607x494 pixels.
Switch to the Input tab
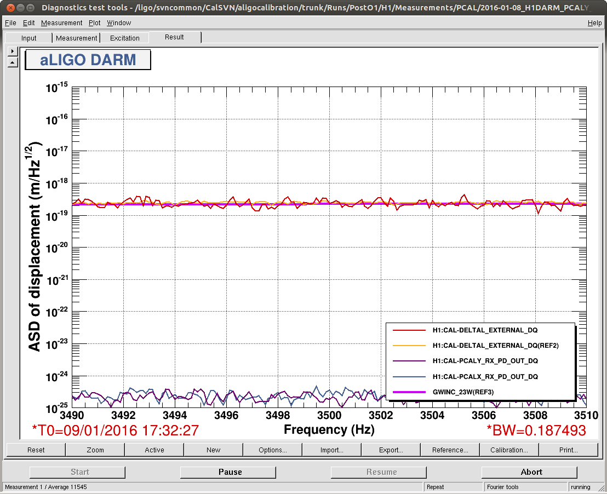pos(28,38)
